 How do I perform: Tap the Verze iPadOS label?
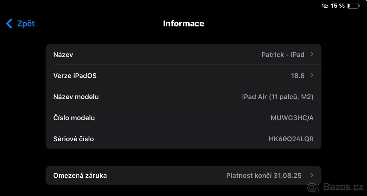click(x=75, y=76)
